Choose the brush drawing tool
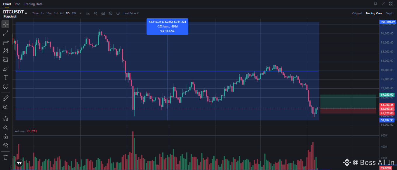 5,69
